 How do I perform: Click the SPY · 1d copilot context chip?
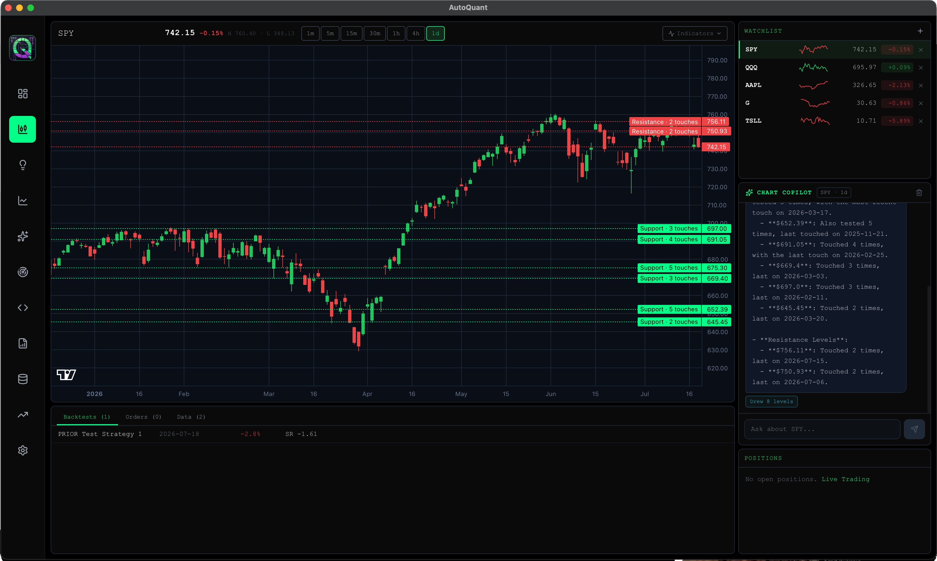tap(833, 192)
